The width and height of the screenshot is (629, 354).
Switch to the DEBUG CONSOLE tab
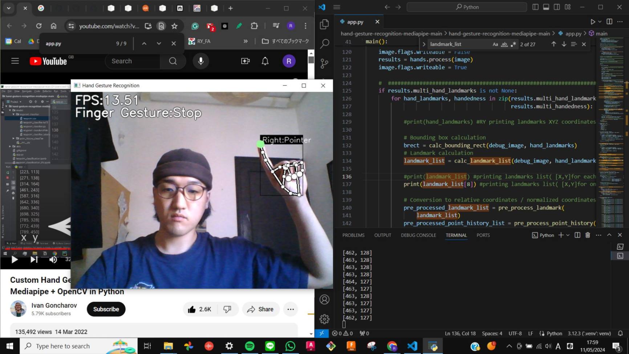(418, 235)
